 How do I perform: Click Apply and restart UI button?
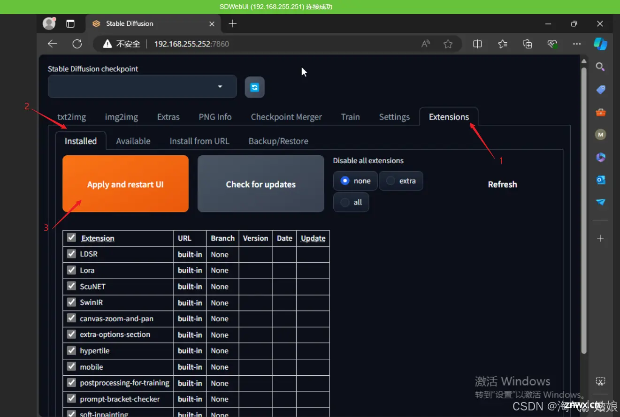(x=125, y=184)
